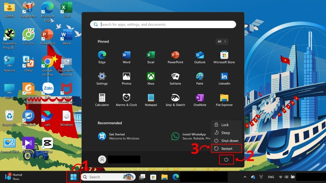Show hidden icons in the system tray

pos(245,177)
